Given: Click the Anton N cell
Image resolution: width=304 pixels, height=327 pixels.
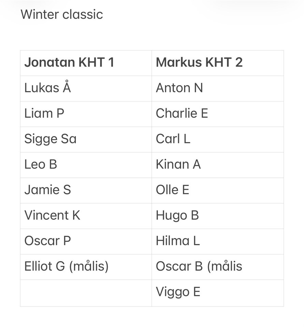Looking at the screenshot, I should 179,88.
